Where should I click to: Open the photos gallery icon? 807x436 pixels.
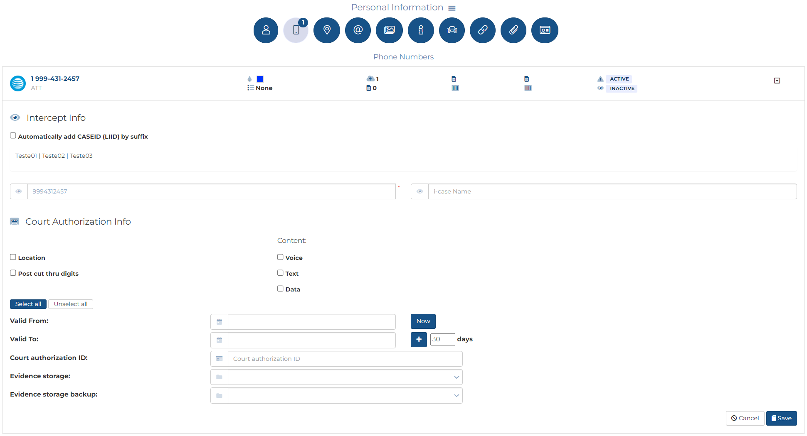(x=389, y=30)
